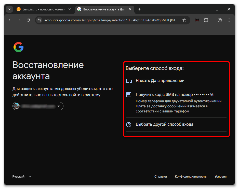
Task: Open the Extensions puzzle icon
Action: [206, 20]
